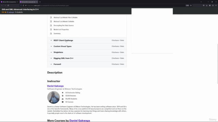The height and width of the screenshot is (122, 218).
Task: Close the first browser tab
Action: pyautogui.click(x=17, y=2)
